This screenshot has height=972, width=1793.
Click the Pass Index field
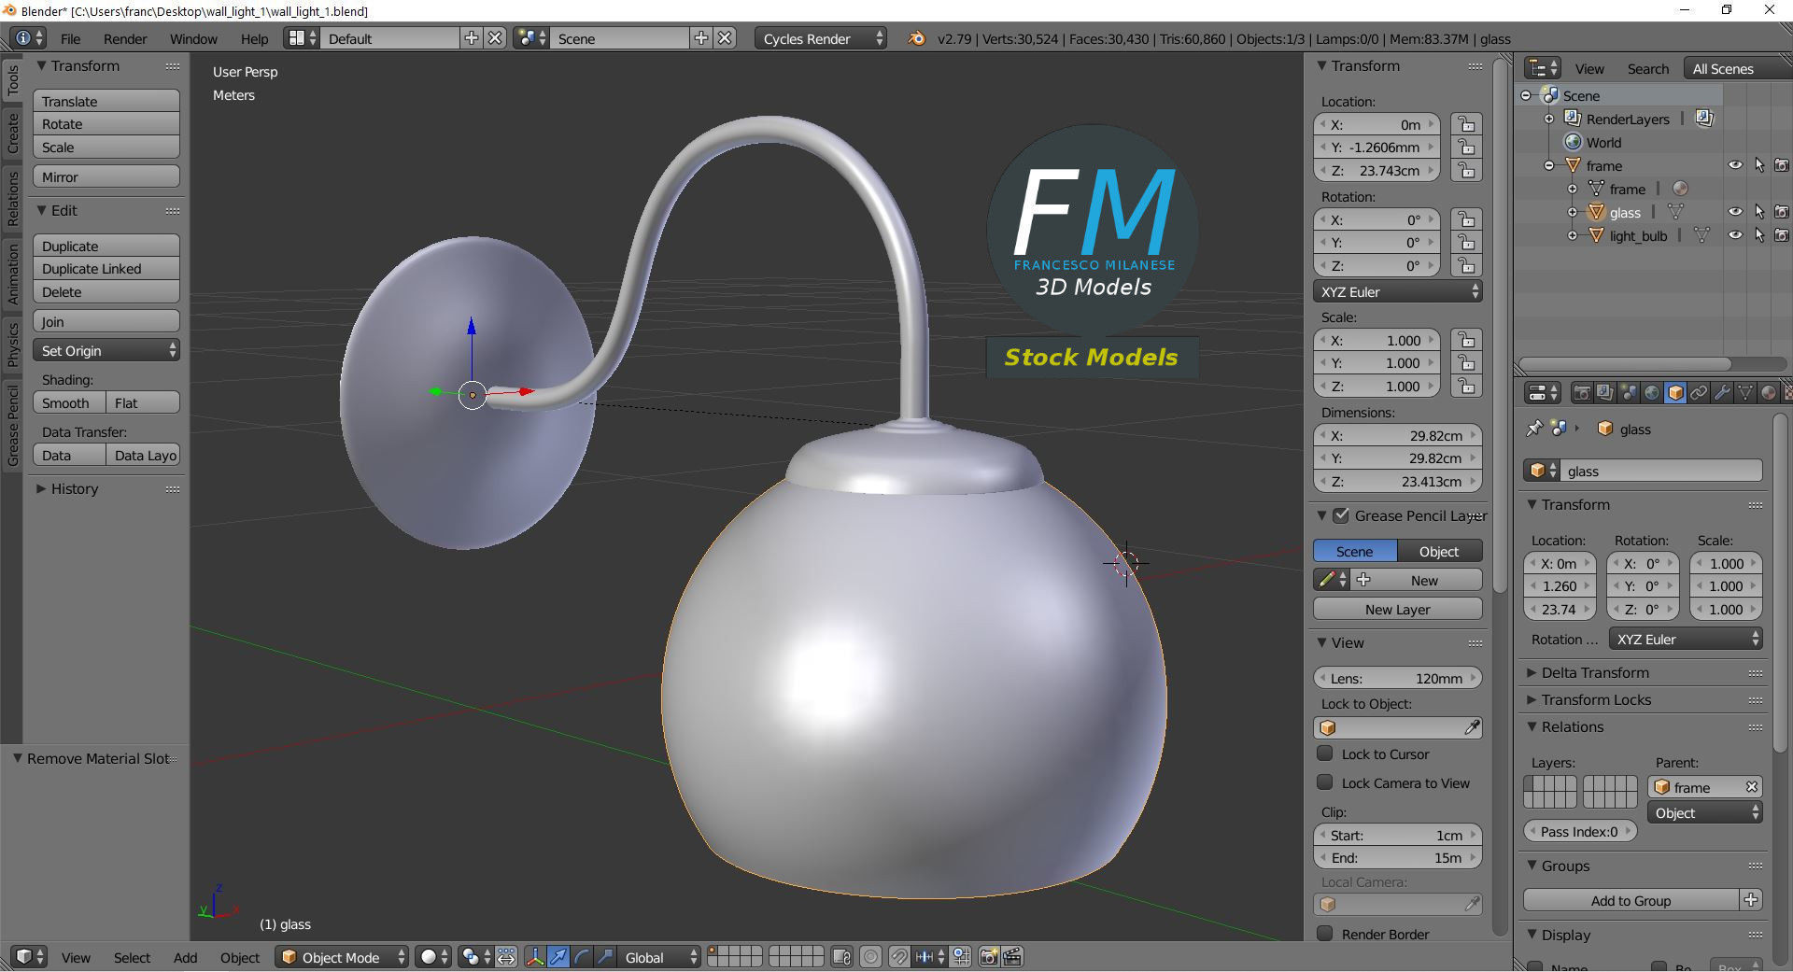click(x=1580, y=831)
